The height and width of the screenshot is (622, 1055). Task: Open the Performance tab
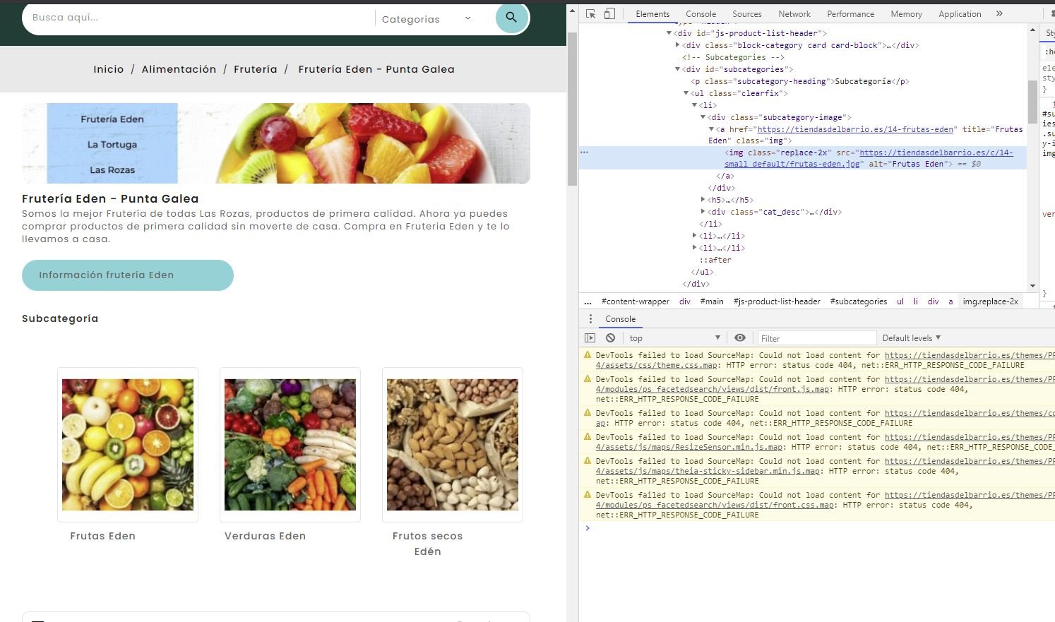(850, 13)
